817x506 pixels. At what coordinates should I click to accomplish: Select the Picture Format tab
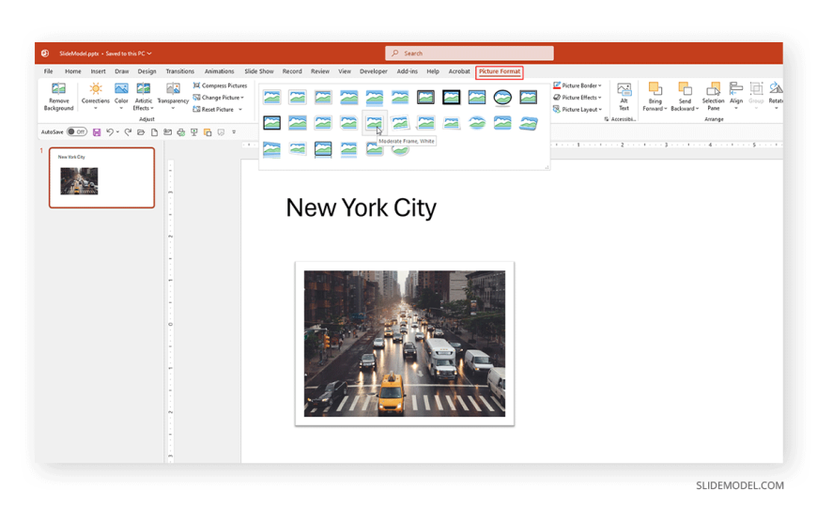point(500,71)
